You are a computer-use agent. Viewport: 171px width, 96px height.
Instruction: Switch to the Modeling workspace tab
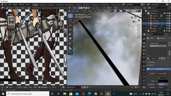[x=43, y=5]
